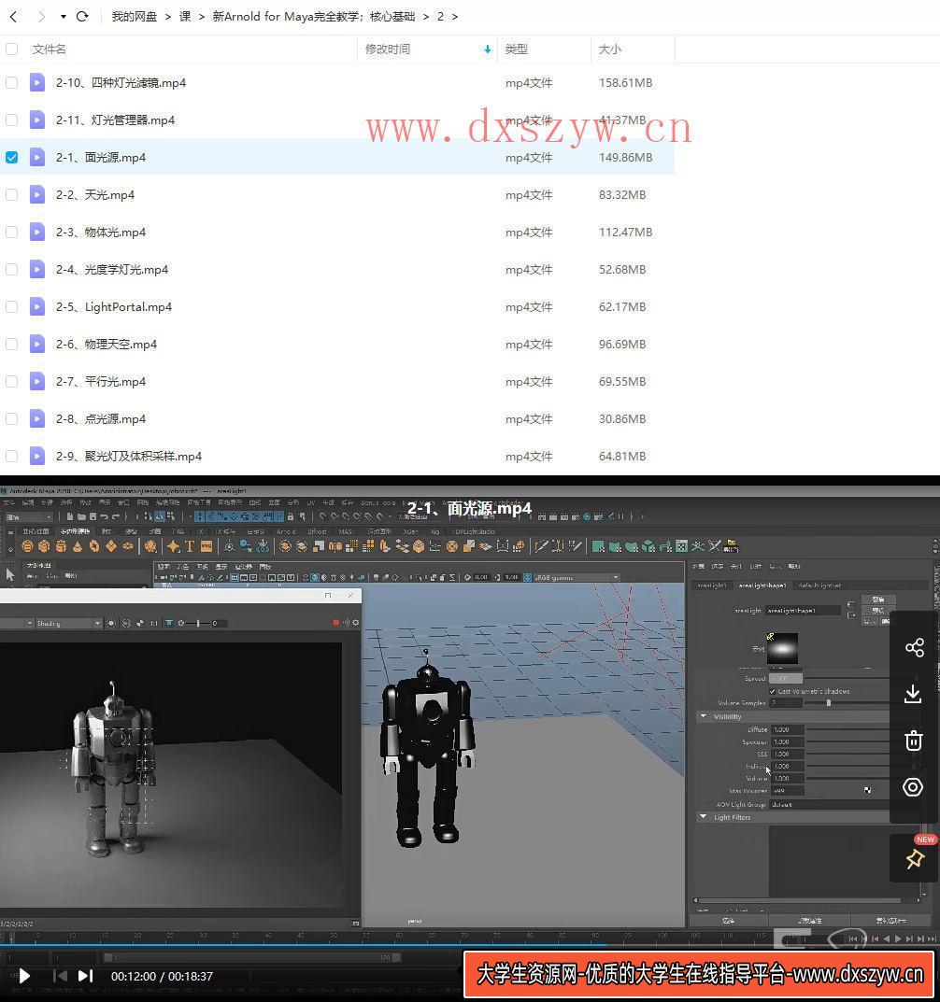Viewport: 940px width, 1002px height.
Task: Go forward with the right arrow
Action: (x=41, y=17)
